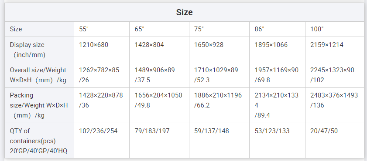Click the Size table title header
Viewport: 367px width, 161px height.
(x=184, y=12)
